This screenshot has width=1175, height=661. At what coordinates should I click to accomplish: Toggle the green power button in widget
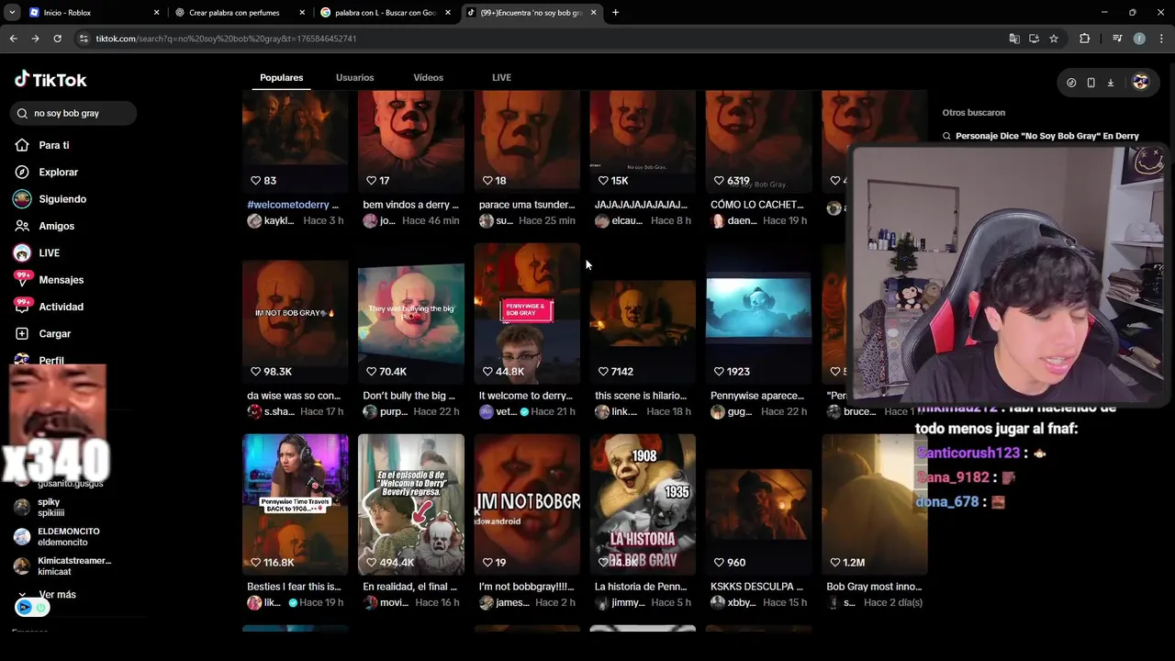[x=41, y=607]
